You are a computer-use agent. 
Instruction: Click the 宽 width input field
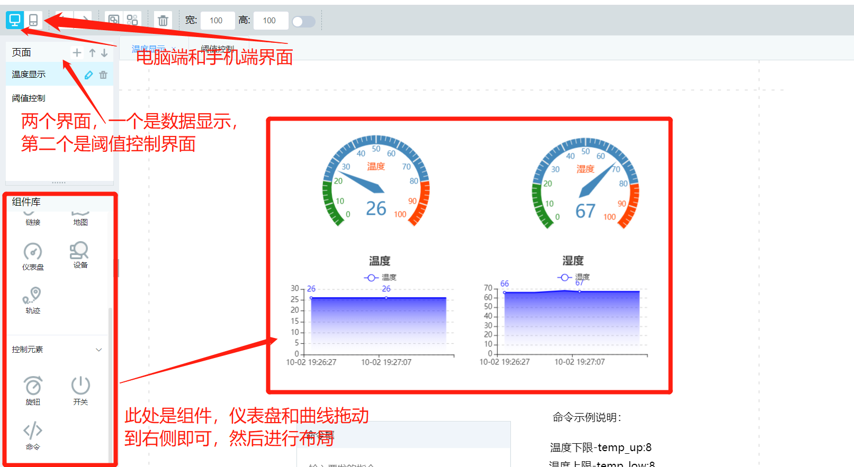pyautogui.click(x=218, y=21)
